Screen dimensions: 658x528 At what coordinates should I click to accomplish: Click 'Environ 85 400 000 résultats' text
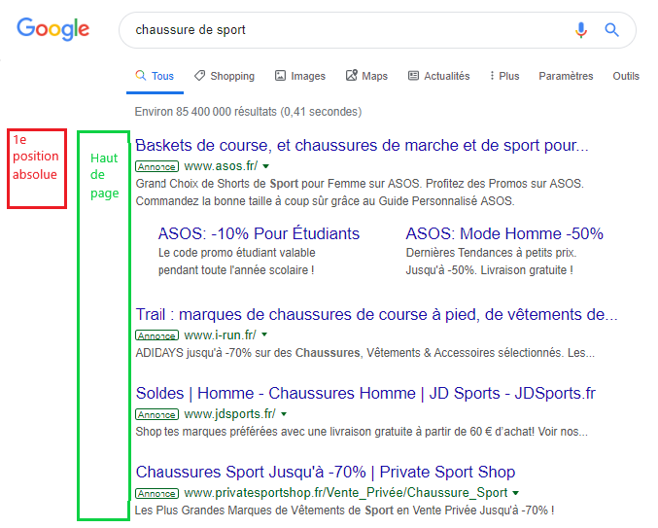coord(248,112)
